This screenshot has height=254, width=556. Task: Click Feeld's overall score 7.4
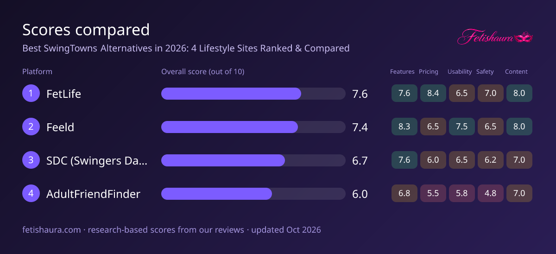pos(360,127)
